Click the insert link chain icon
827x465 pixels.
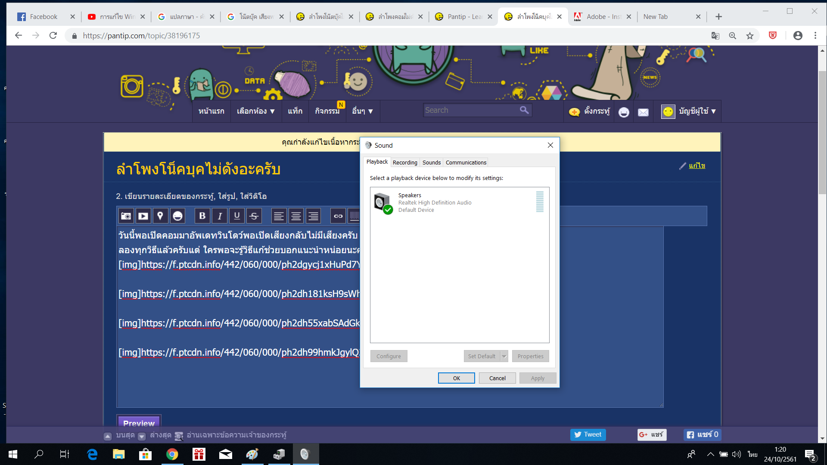tap(338, 216)
